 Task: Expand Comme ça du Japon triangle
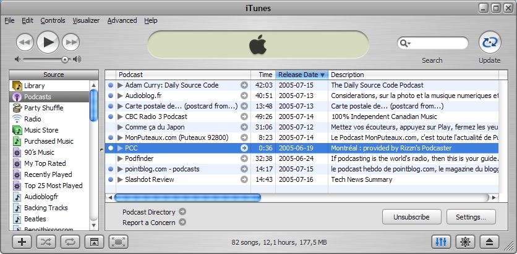(121, 127)
